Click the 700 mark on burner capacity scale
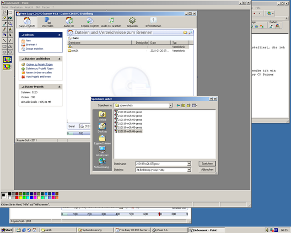291x233 pixels. (160, 214)
